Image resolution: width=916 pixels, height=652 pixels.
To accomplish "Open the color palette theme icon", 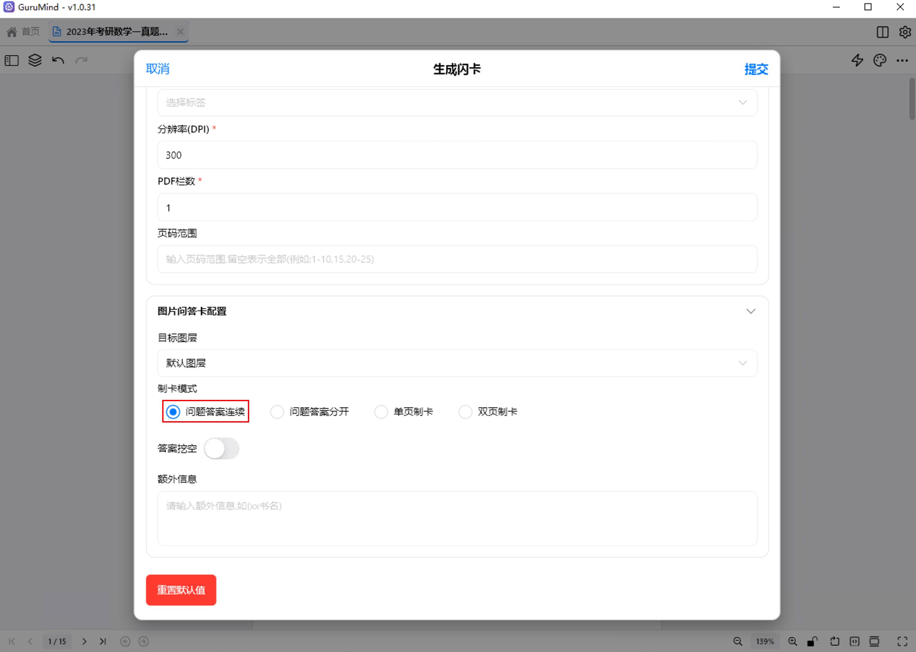I will coord(880,61).
